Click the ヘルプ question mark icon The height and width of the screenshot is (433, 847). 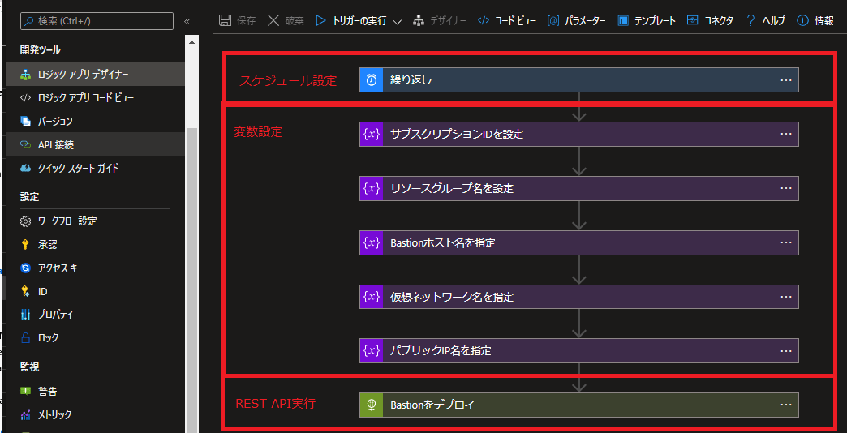point(750,21)
